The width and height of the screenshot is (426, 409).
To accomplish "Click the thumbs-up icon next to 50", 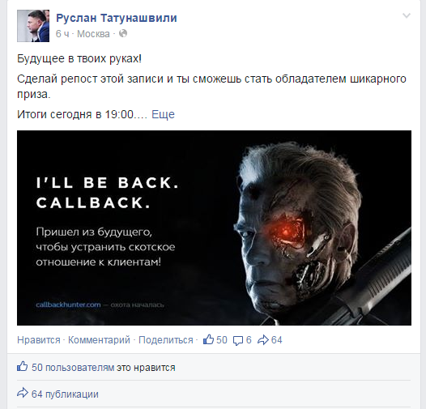I will pos(208,339).
